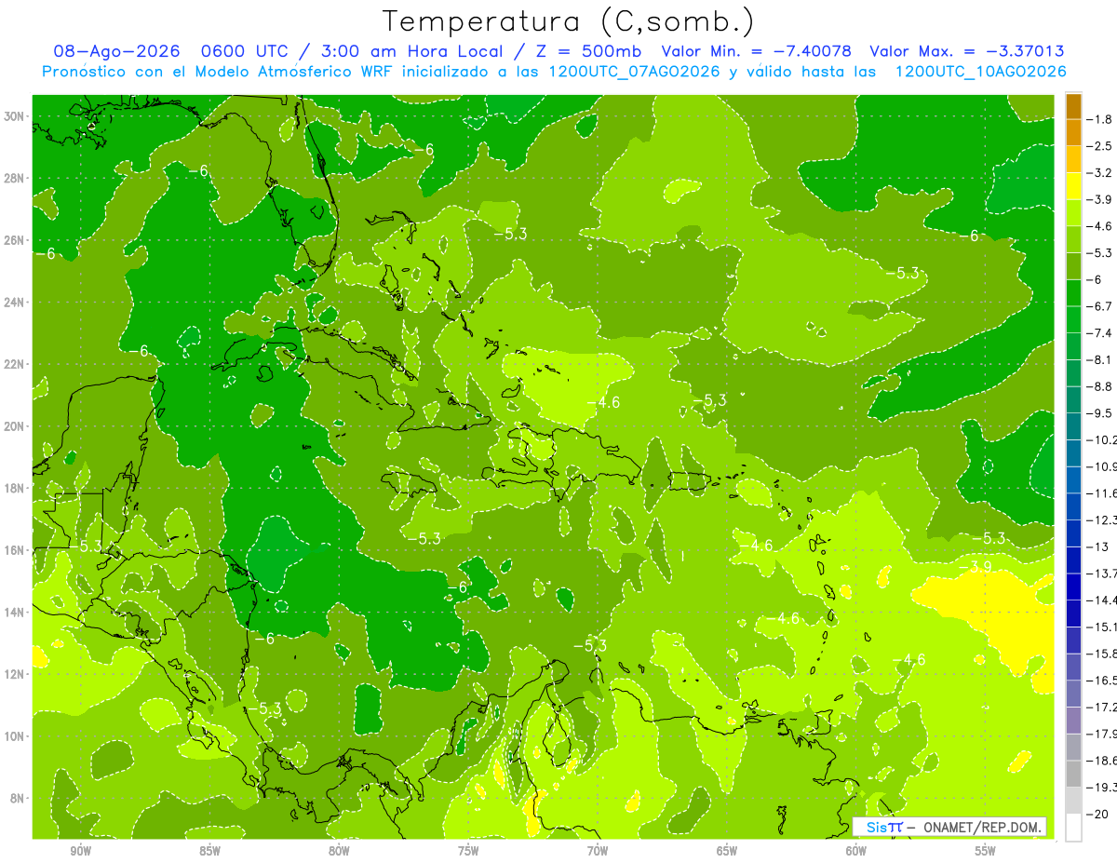Viewport: 1117px width, 863px height.
Task: Click the -20 colorbar label
Action: point(1097,815)
